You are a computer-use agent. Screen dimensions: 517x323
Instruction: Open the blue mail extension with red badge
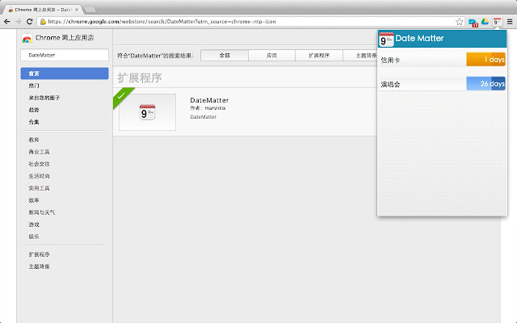pyautogui.click(x=473, y=23)
